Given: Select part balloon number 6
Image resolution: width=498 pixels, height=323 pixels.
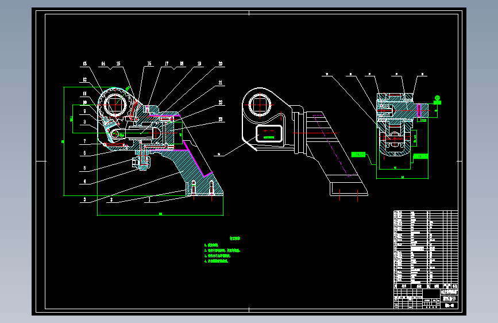Looking at the screenshot, I should click(85, 153).
